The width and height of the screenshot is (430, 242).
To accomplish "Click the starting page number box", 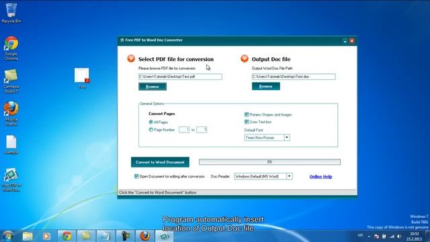I will [184, 130].
